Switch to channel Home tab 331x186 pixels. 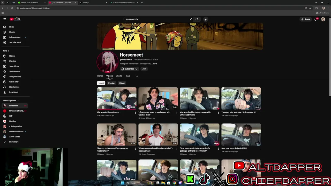(100, 76)
